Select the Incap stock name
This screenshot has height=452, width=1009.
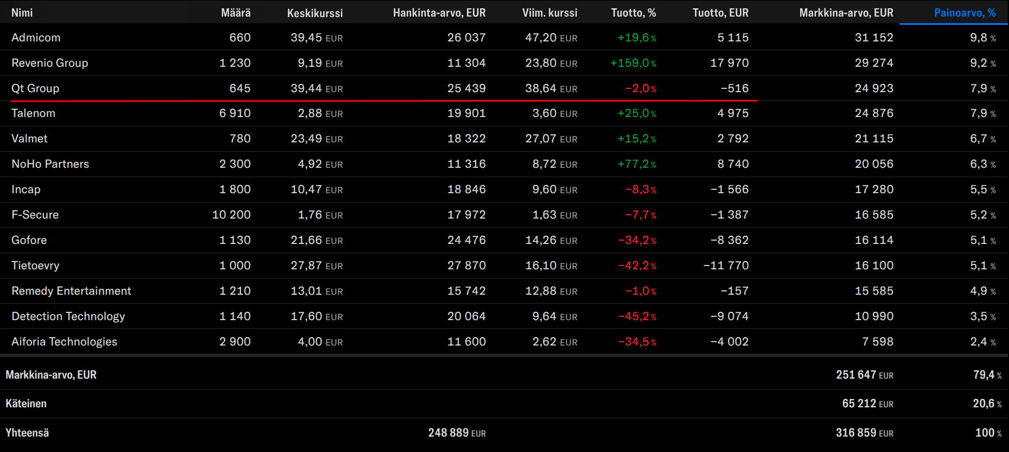pyautogui.click(x=26, y=189)
